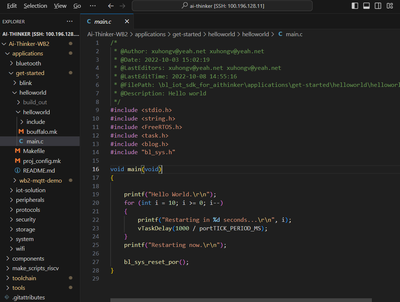This screenshot has height=302, width=400.
Task: Open the Selection menu
Action: coord(35,6)
